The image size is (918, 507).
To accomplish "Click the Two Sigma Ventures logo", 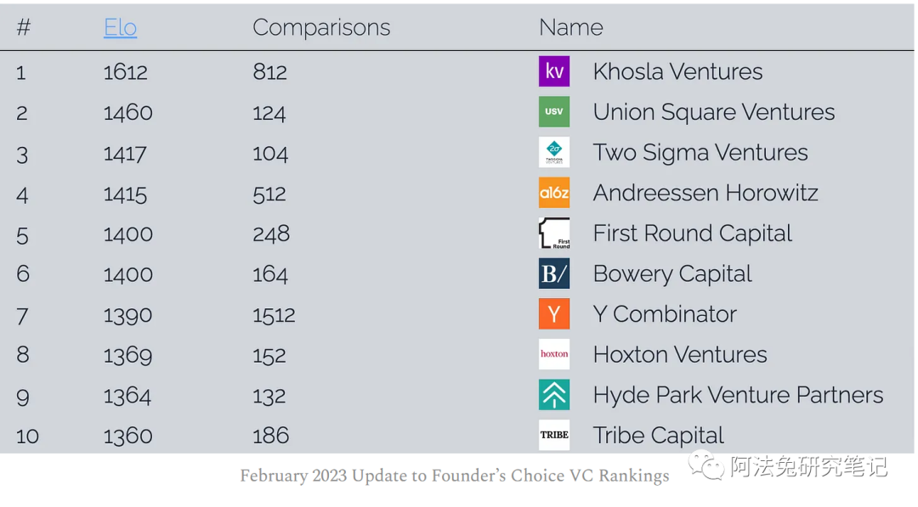I will pyautogui.click(x=554, y=152).
